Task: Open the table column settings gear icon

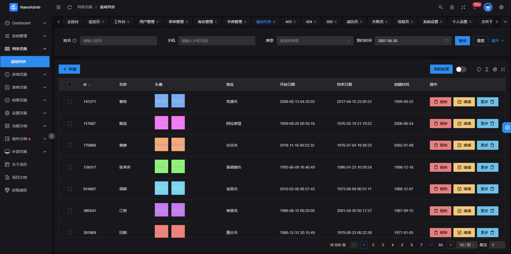Action: (495, 69)
